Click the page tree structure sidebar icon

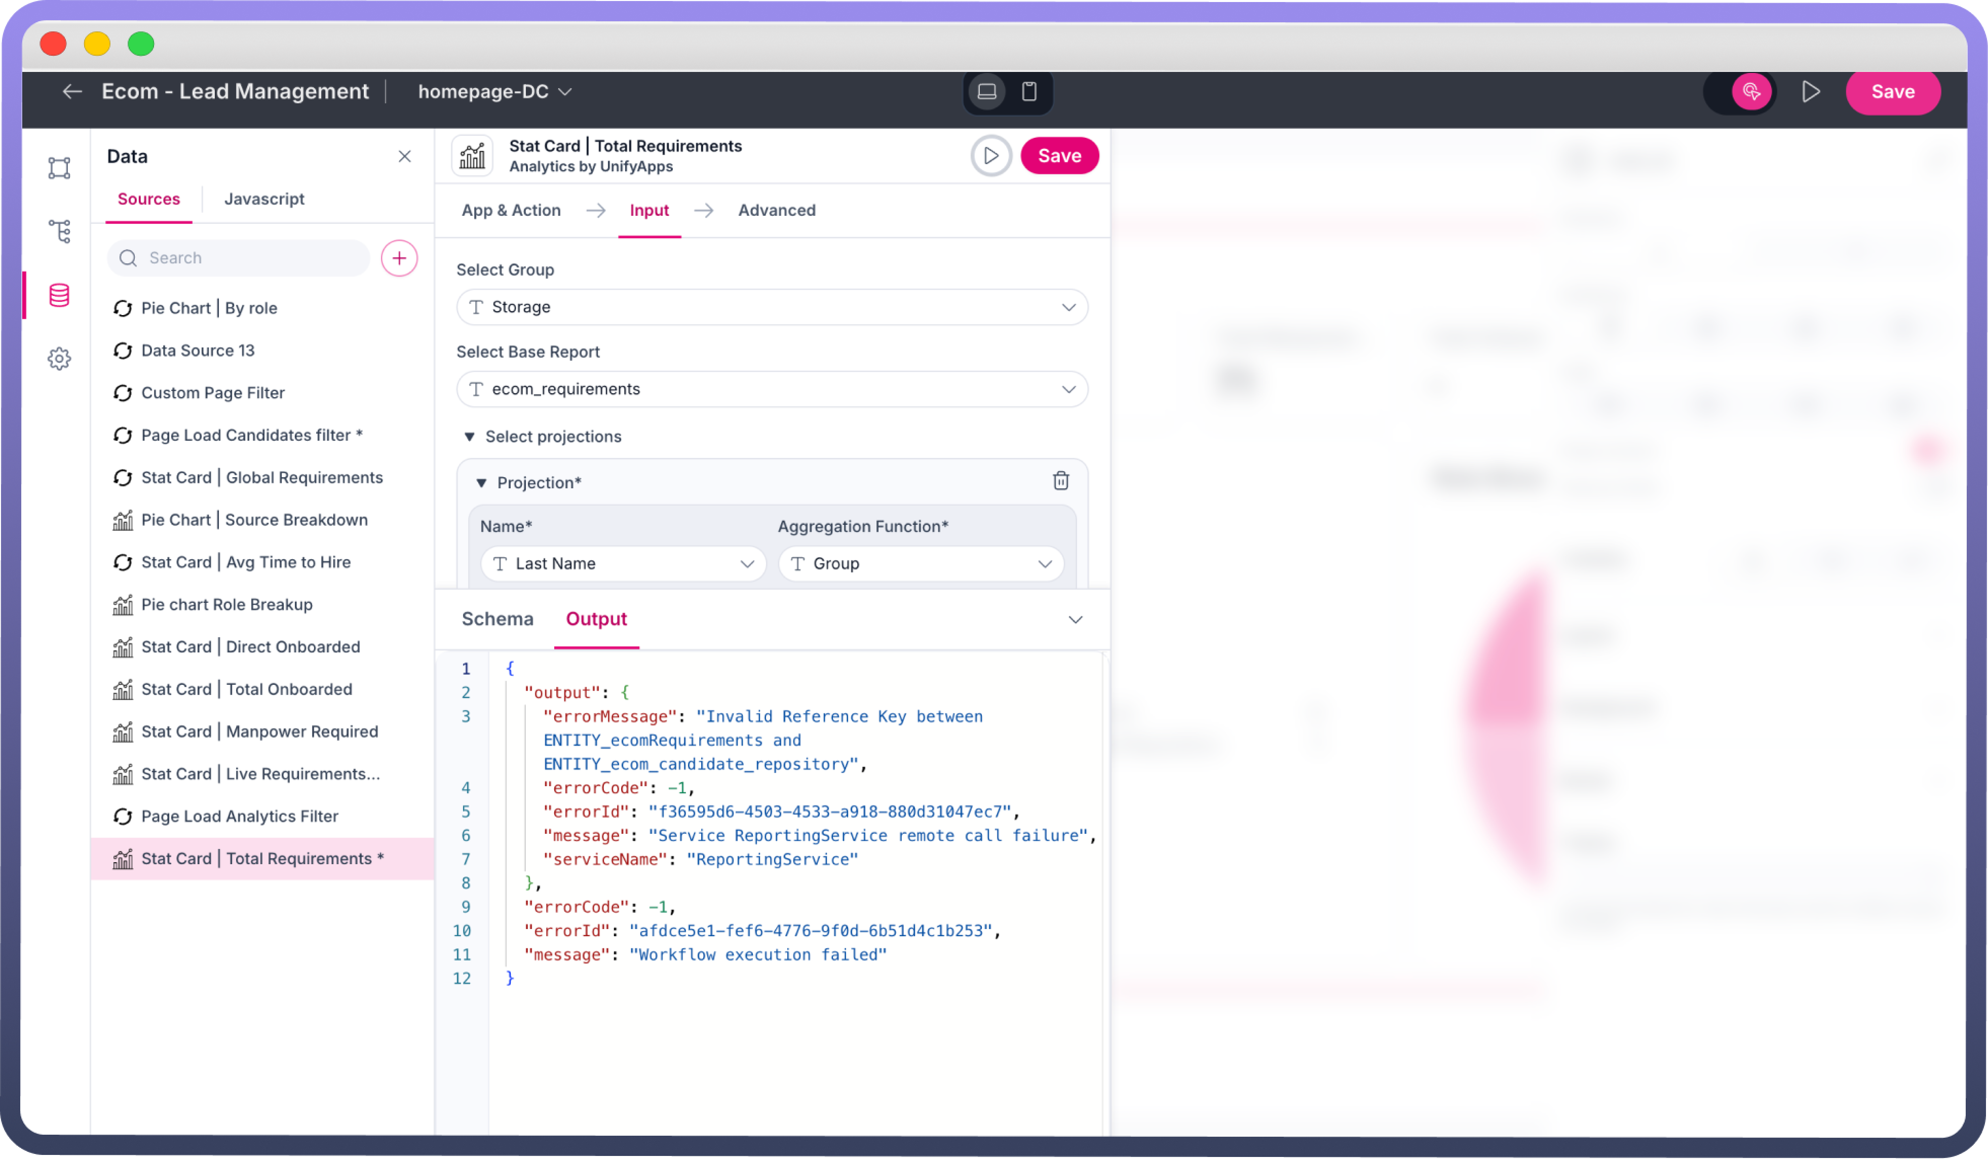point(59,231)
